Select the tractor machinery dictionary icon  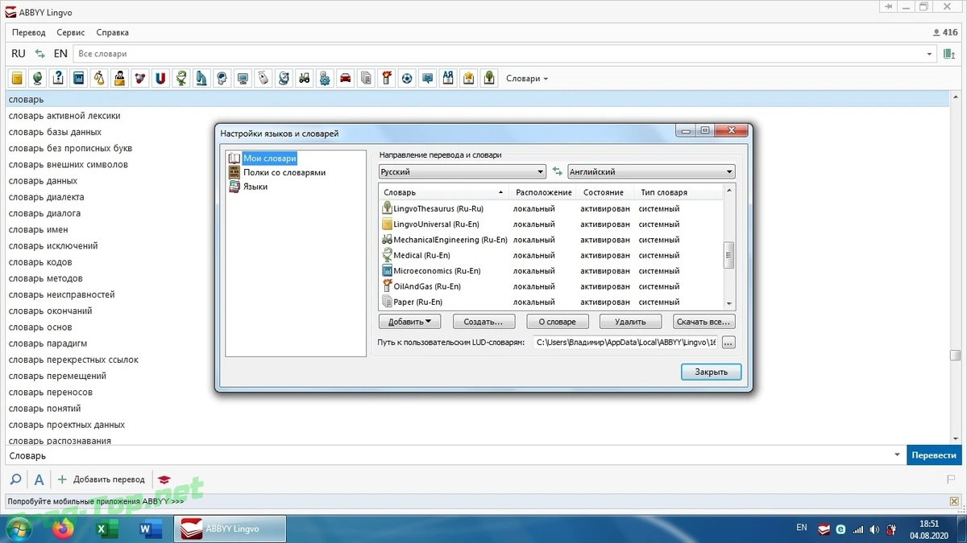click(305, 78)
